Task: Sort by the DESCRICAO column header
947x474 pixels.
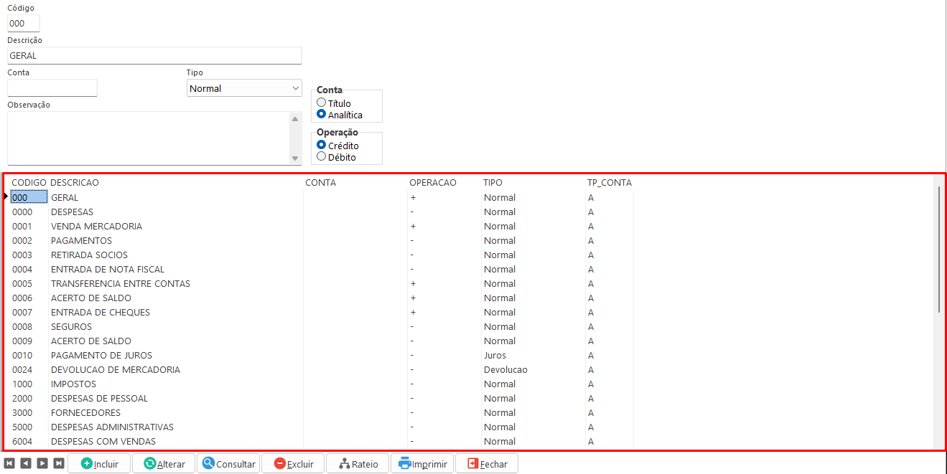Action: coord(75,183)
